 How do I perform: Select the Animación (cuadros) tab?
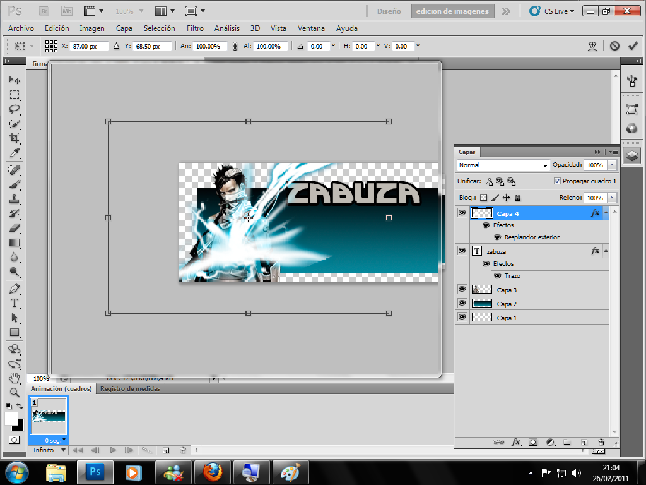[61, 388]
